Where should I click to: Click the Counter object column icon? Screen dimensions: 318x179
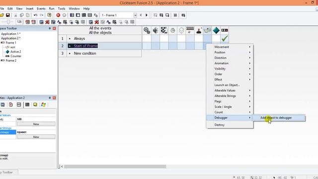225,30
